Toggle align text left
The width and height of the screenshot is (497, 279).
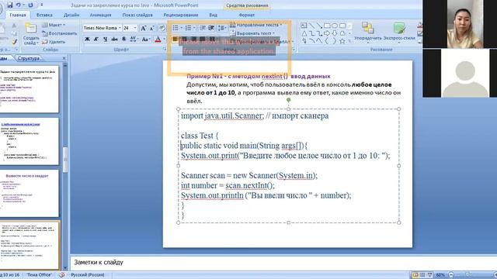pos(175,39)
